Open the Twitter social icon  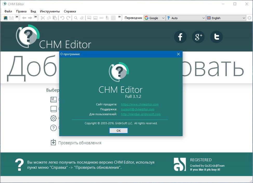[217, 37]
